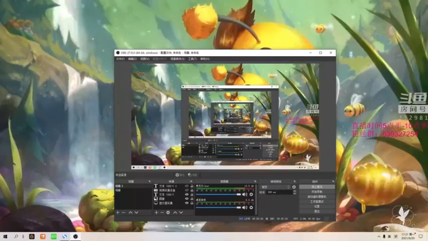Viewport: 428px width, 241px height.
Task: Adjust 时长 duration stepper arrows
Action: tap(295, 192)
